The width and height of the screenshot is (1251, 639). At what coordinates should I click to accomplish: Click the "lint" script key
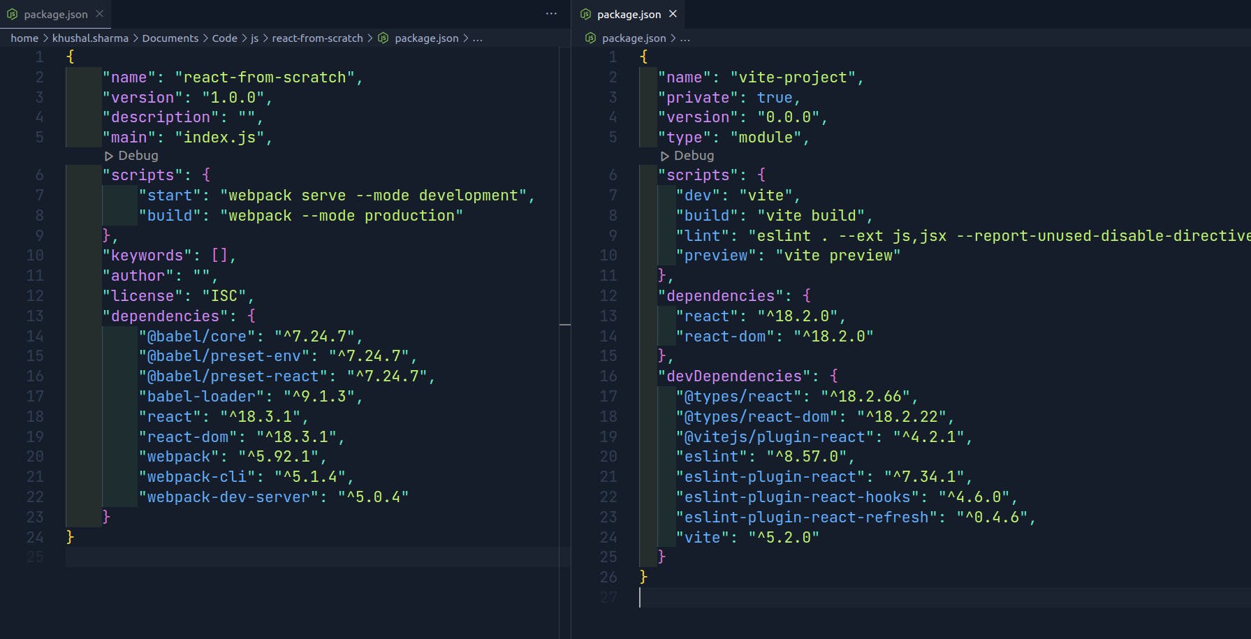pos(703,236)
